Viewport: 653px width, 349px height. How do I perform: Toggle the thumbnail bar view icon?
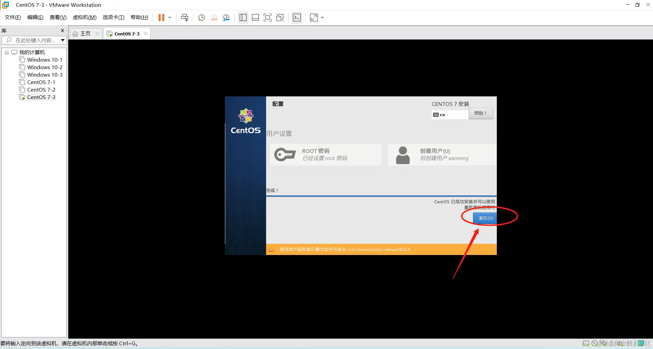[256, 18]
